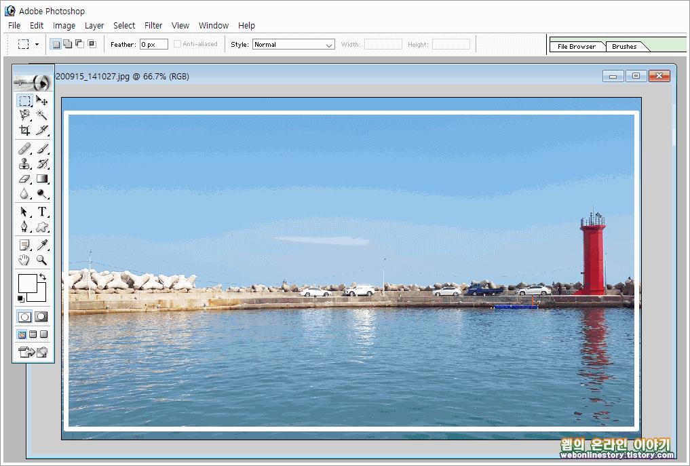The width and height of the screenshot is (690, 466).
Task: Select the Blur tool
Action: [24, 193]
